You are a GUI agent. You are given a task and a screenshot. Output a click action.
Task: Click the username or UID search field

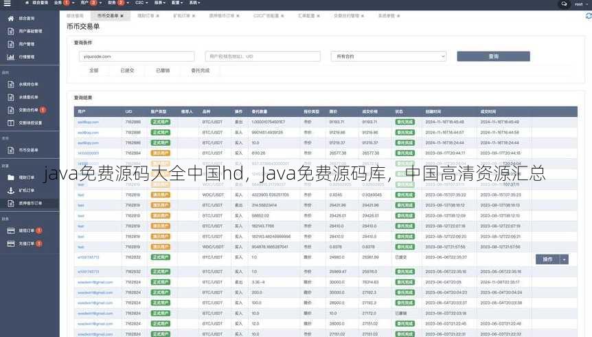(263, 56)
